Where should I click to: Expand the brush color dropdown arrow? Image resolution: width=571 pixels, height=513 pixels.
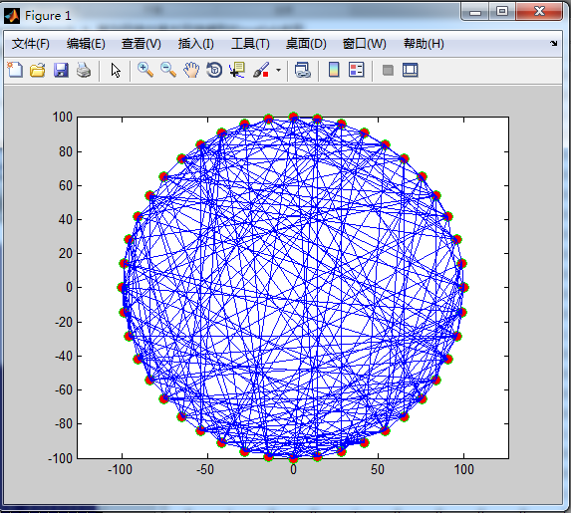279,70
